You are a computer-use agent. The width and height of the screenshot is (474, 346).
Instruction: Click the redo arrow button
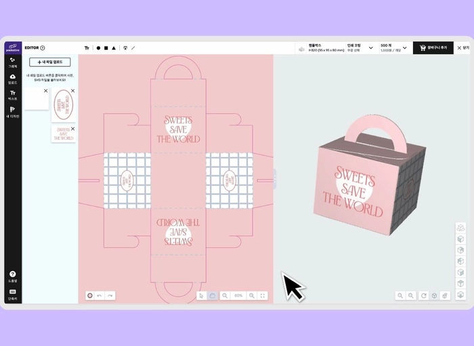pyautogui.click(x=110, y=295)
